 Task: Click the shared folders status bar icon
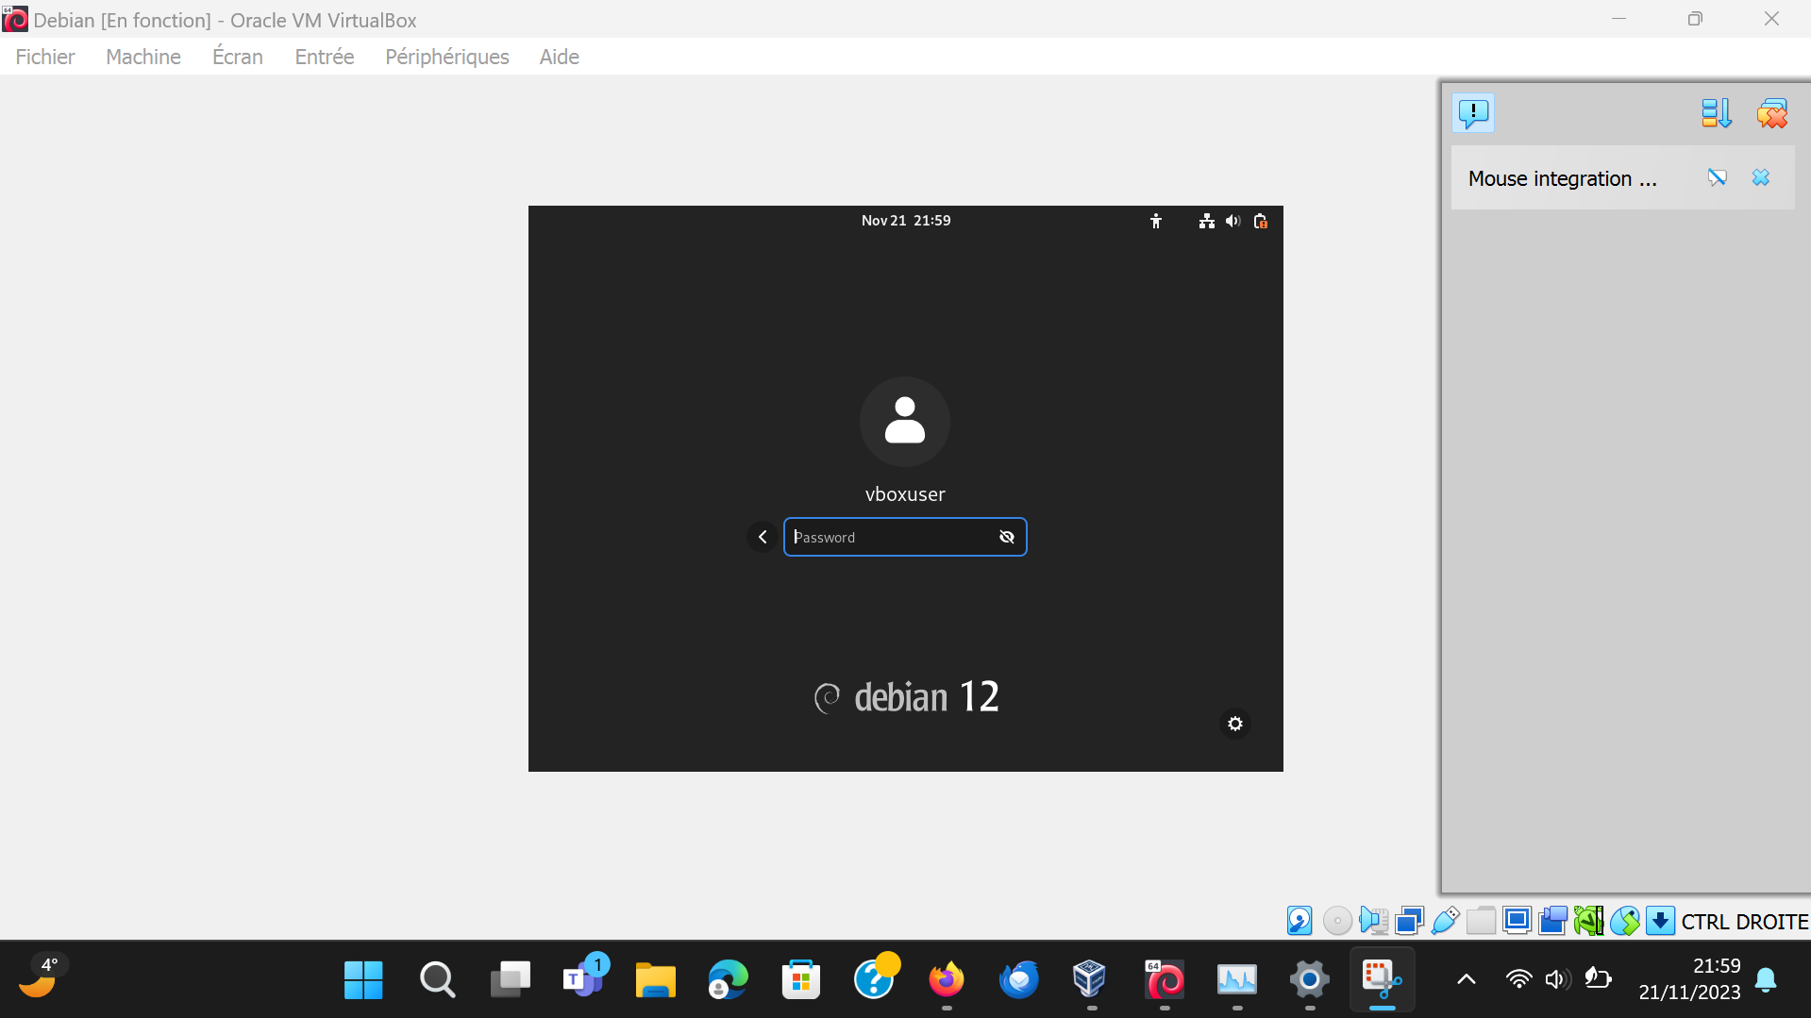[x=1481, y=921]
